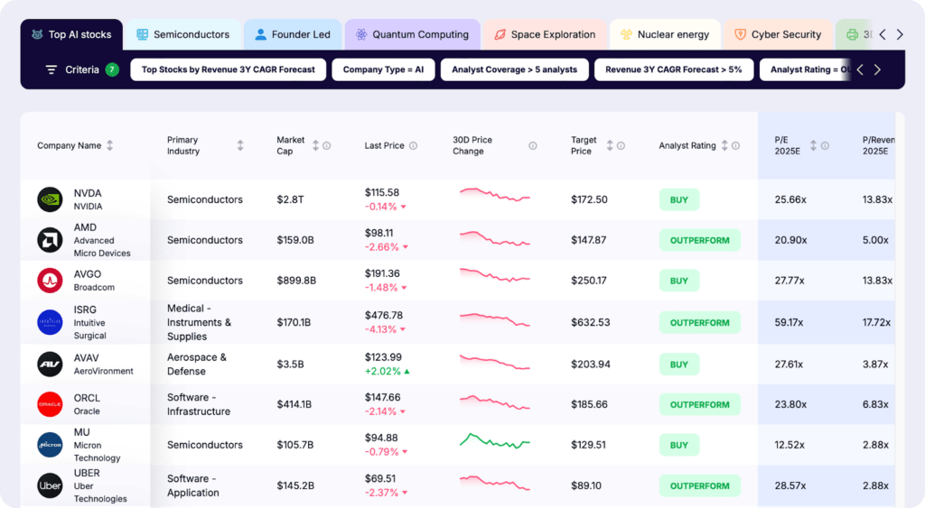Sort by Target Price column arrows

(x=610, y=145)
